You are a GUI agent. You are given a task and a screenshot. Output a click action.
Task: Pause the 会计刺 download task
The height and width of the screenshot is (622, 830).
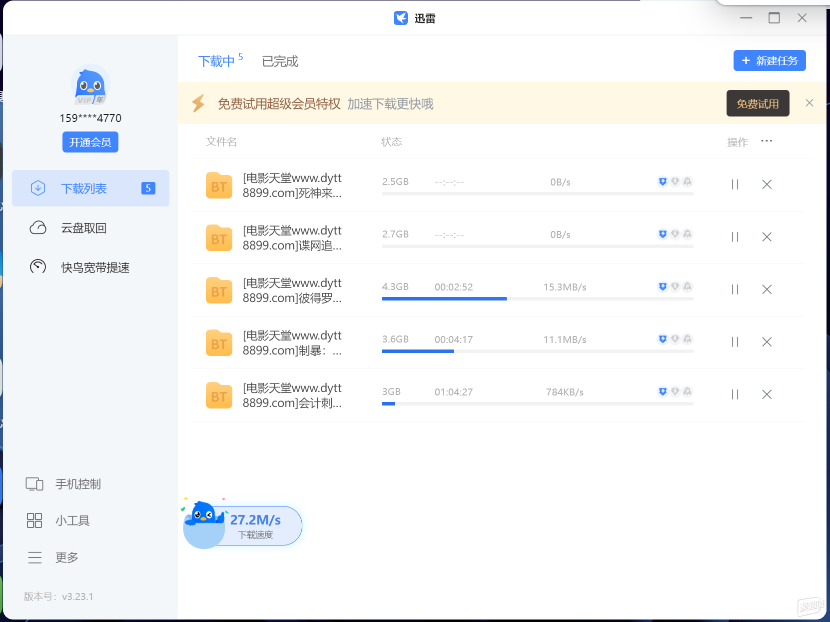tap(735, 394)
